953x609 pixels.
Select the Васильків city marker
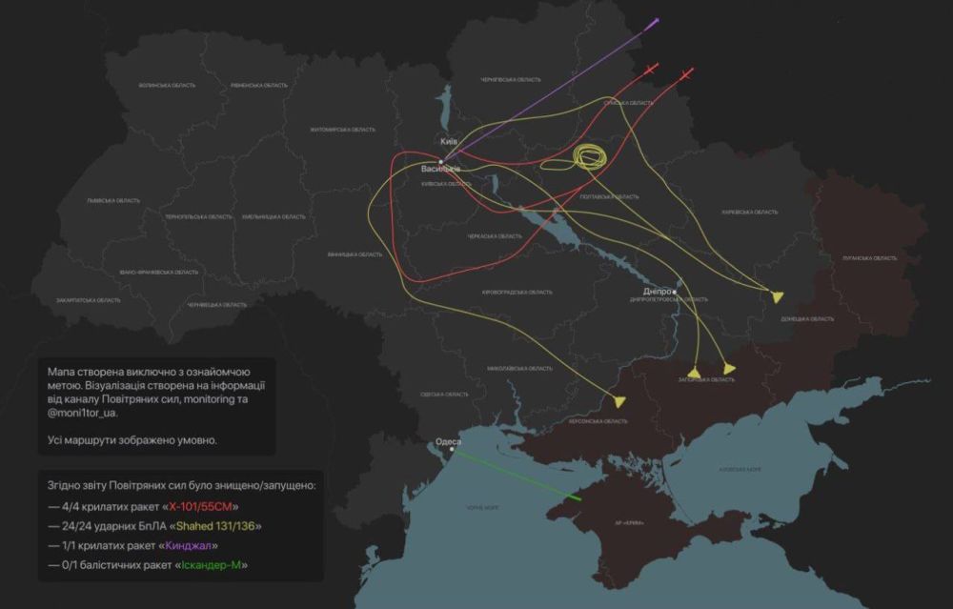440,161
